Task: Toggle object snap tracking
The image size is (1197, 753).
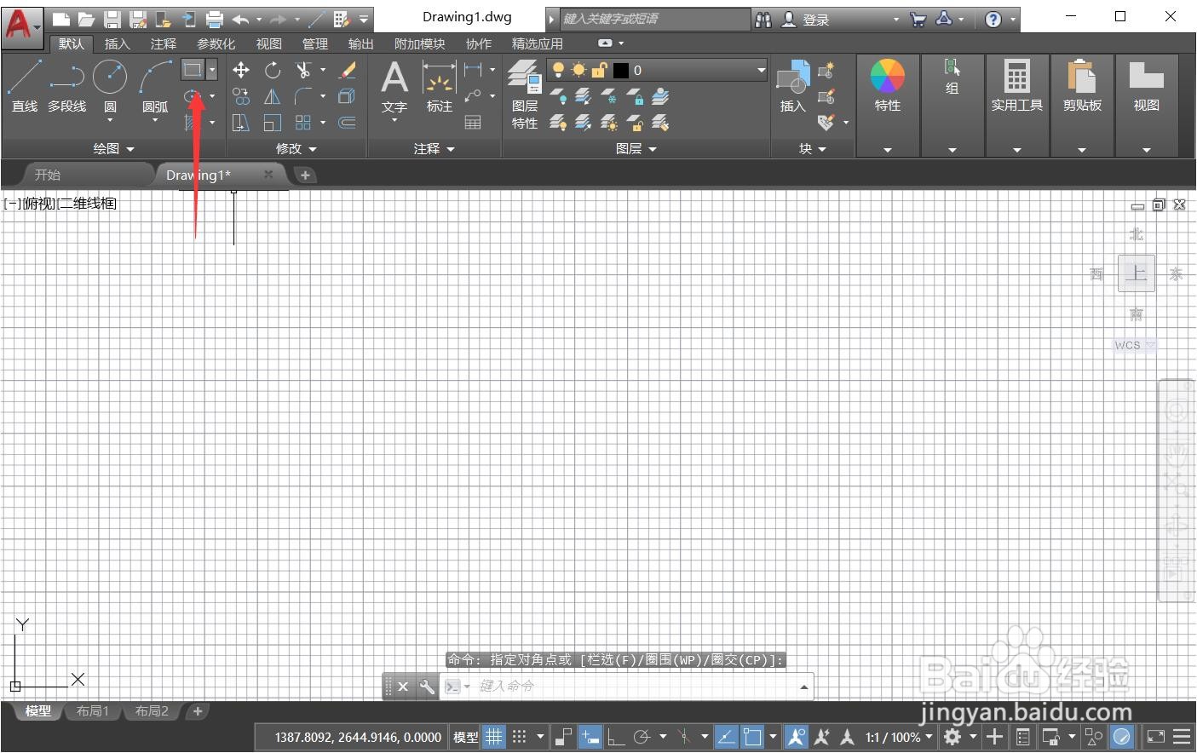Action: 726,737
